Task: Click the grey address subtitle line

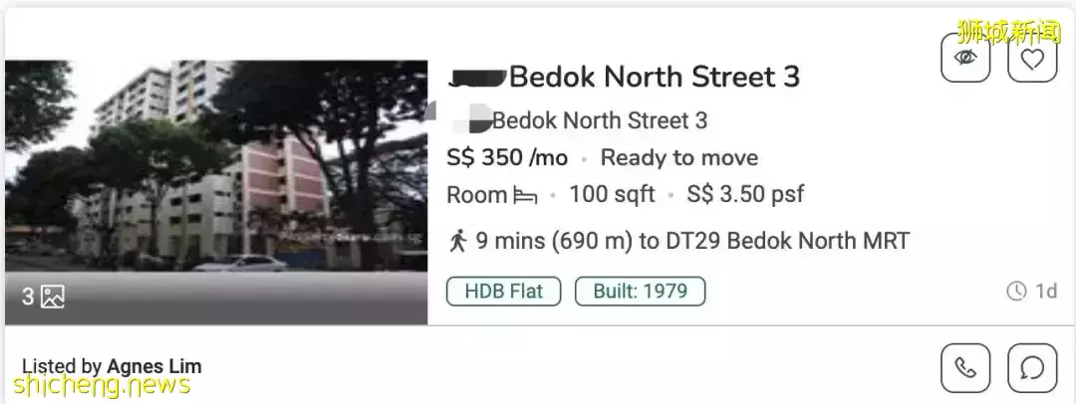Action: point(599,121)
